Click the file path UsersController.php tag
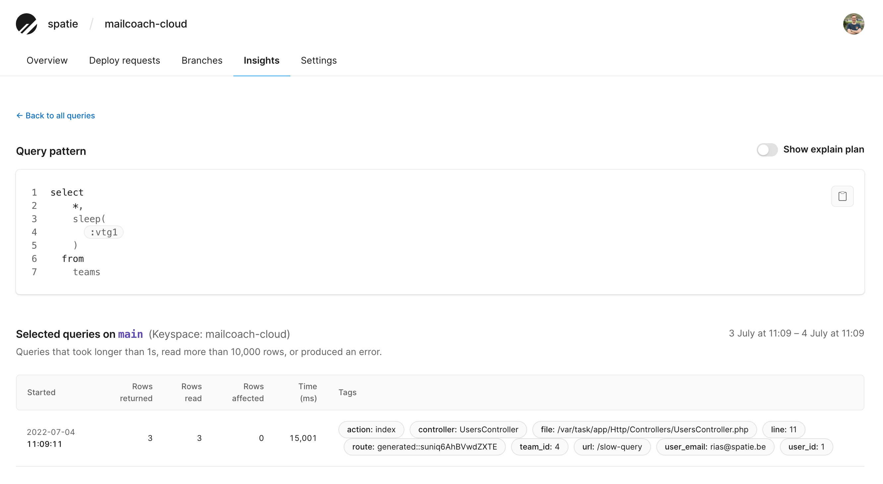The width and height of the screenshot is (883, 484). tap(644, 430)
